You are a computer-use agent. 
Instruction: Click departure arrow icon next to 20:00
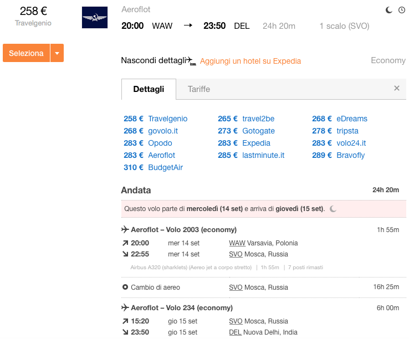pos(125,243)
